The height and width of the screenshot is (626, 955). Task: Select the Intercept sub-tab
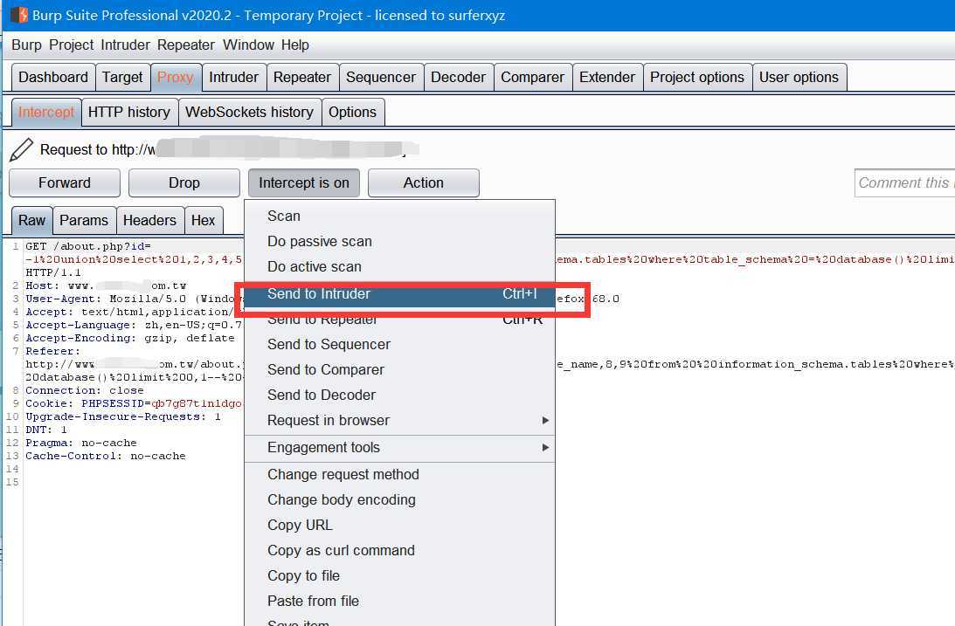46,112
